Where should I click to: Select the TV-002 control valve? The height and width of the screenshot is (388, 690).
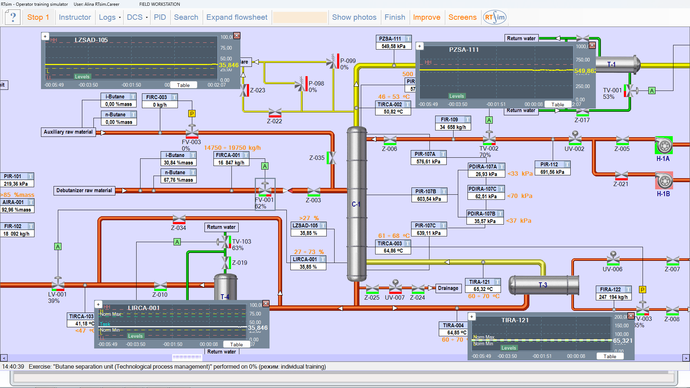coord(489,138)
